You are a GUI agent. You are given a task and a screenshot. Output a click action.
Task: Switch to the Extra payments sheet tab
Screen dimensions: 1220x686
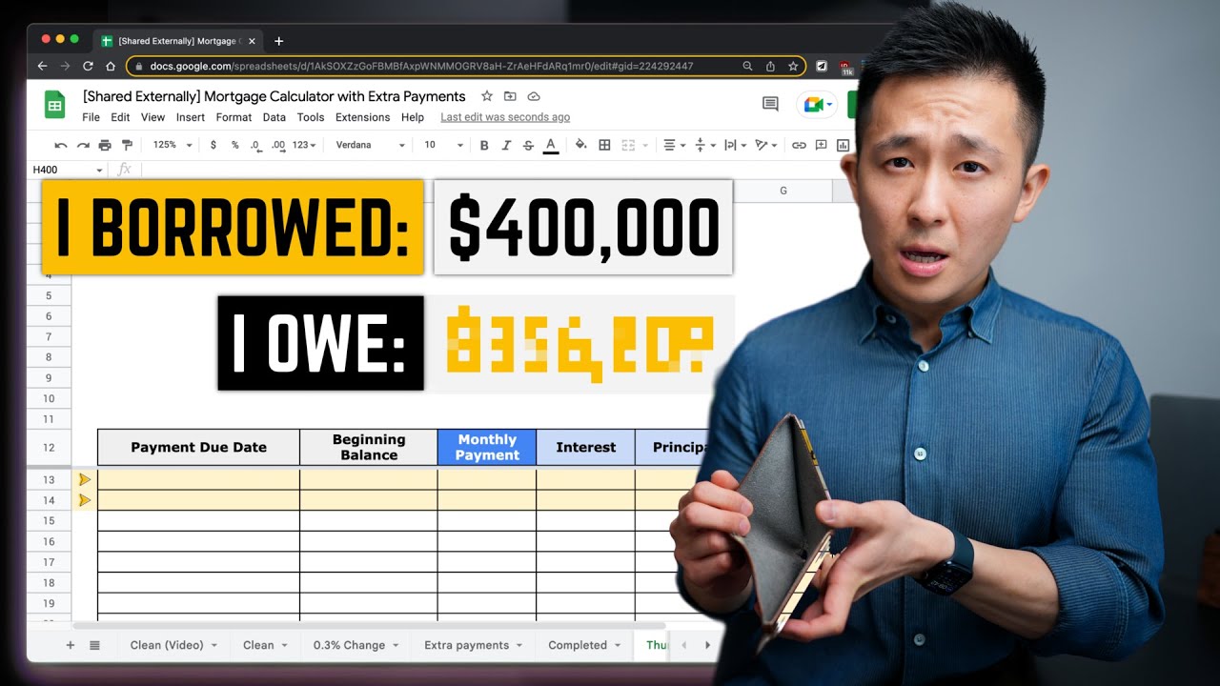467,645
